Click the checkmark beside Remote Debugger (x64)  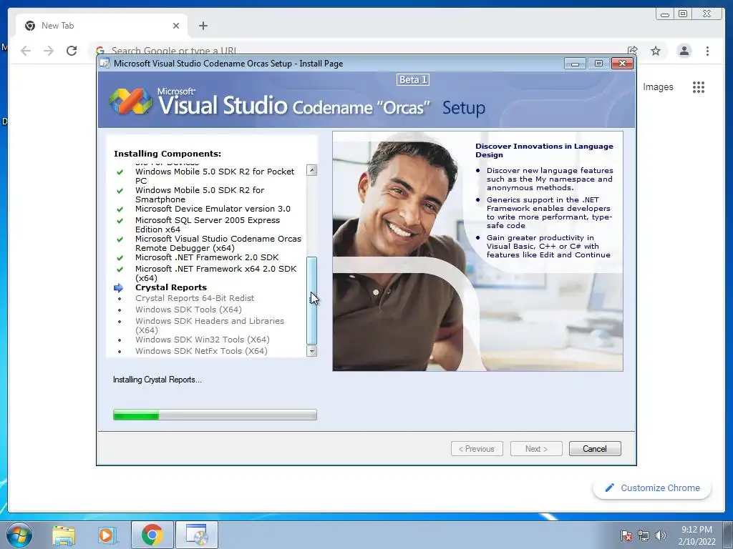click(x=120, y=239)
